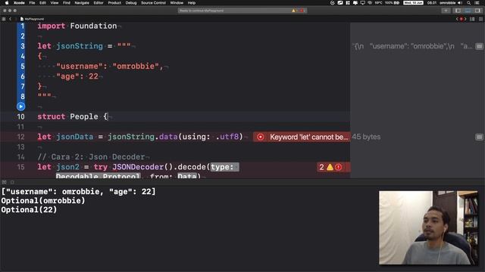
Task: Open the Xcode menu
Action: [19, 3]
